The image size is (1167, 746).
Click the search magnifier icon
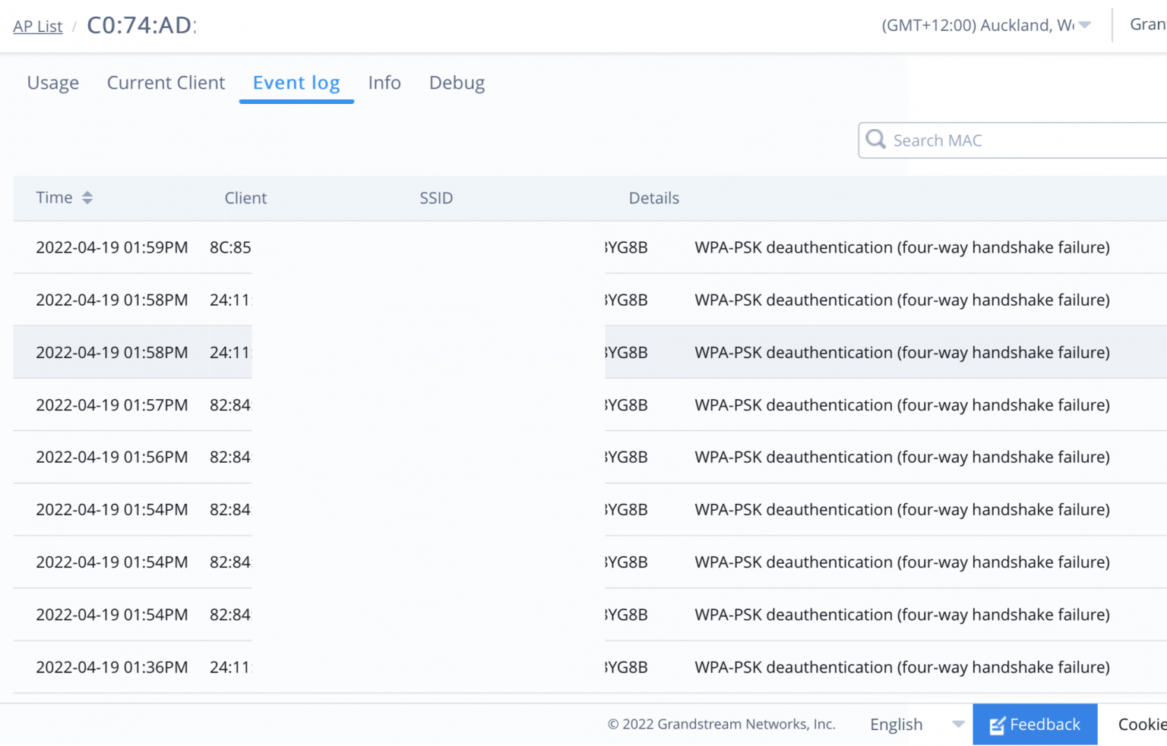pyautogui.click(x=875, y=140)
